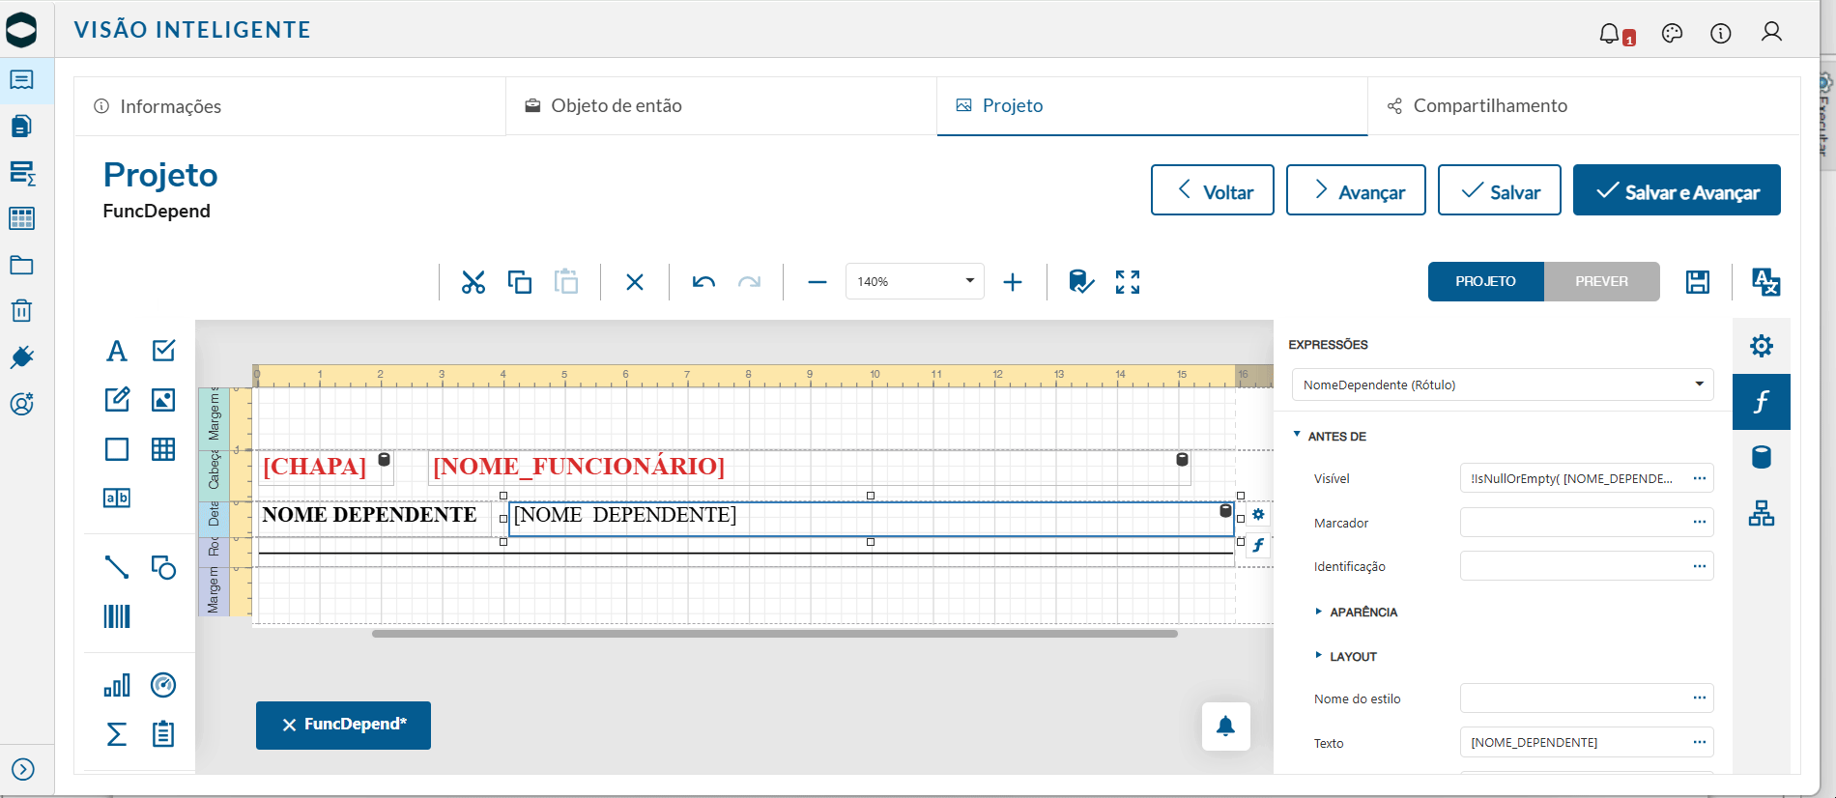Click the info icon in header

(1721, 34)
